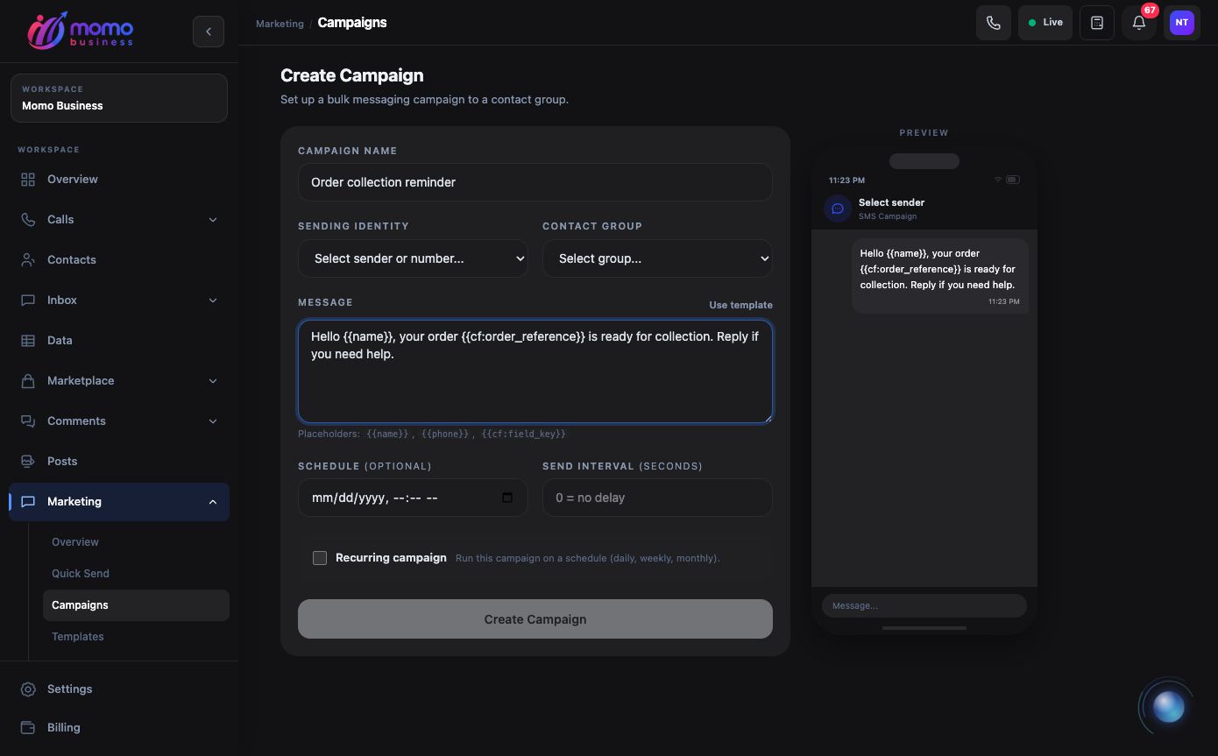The image size is (1218, 756).
Task: Expand the Calls submenu chevron
Action: click(213, 220)
